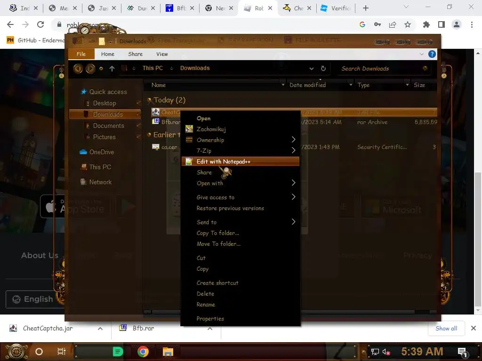Click Show all downloads
Image resolution: width=482 pixels, height=361 pixels.
446,329
